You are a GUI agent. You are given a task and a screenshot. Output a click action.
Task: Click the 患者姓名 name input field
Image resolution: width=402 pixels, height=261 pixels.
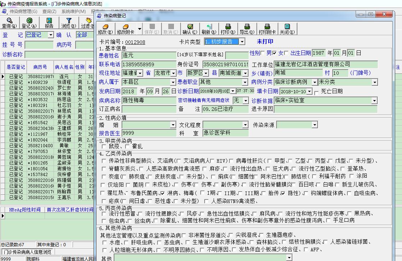click(149, 55)
